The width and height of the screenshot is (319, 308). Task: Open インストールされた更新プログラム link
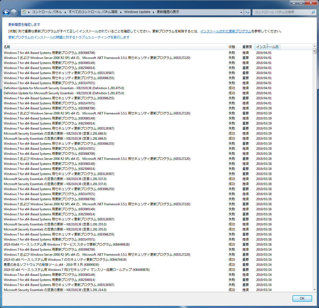226,31
